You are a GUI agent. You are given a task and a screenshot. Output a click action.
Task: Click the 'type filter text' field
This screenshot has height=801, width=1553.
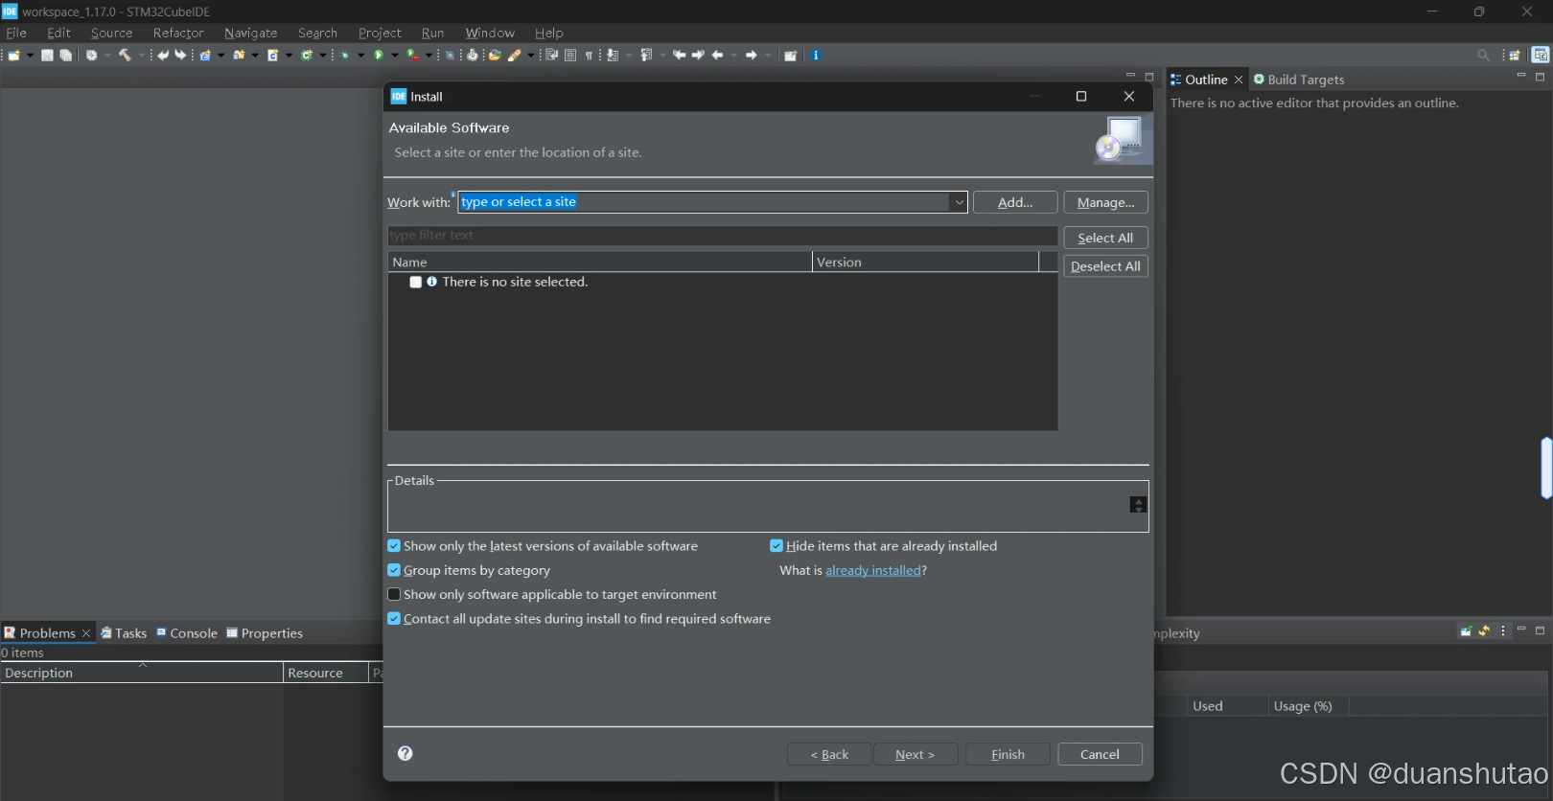click(x=723, y=236)
